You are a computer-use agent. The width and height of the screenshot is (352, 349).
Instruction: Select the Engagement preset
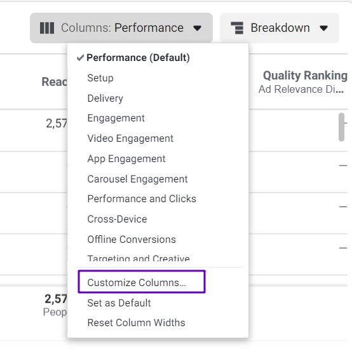116,118
